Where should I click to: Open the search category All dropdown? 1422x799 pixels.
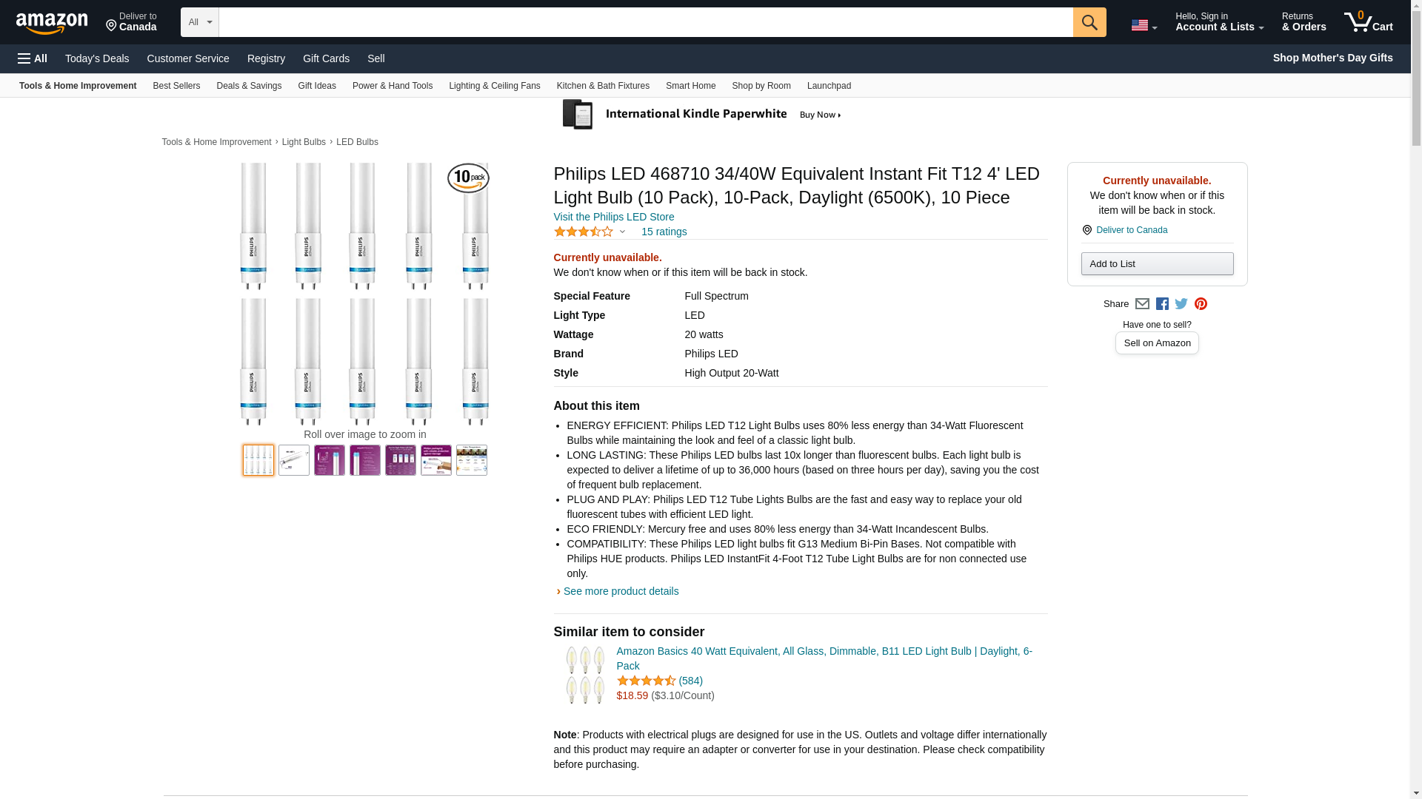point(199,22)
